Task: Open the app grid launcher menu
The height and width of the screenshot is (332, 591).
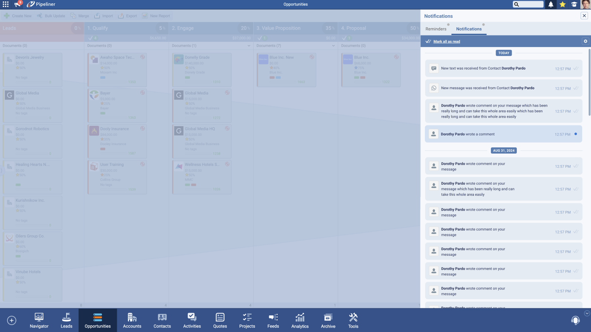Action: 6,4
